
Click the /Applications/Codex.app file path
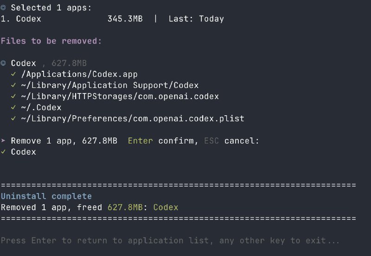click(x=79, y=74)
